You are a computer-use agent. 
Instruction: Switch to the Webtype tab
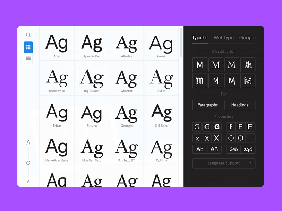pos(223,38)
